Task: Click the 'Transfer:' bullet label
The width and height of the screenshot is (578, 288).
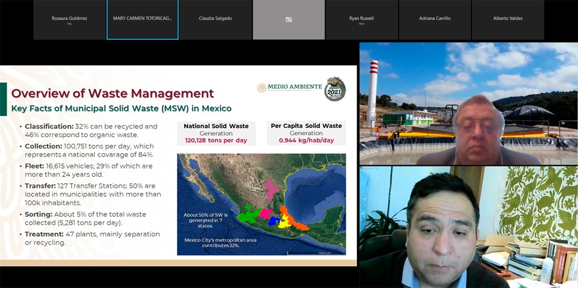Action: 40,186
